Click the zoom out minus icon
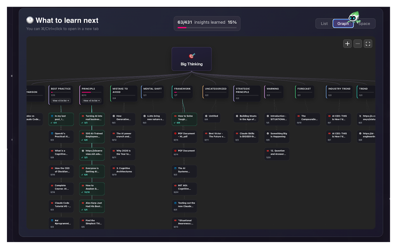 pos(358,44)
